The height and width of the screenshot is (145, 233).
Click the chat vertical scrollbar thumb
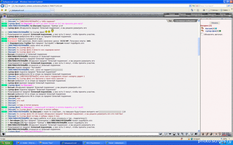(x=199, y=46)
